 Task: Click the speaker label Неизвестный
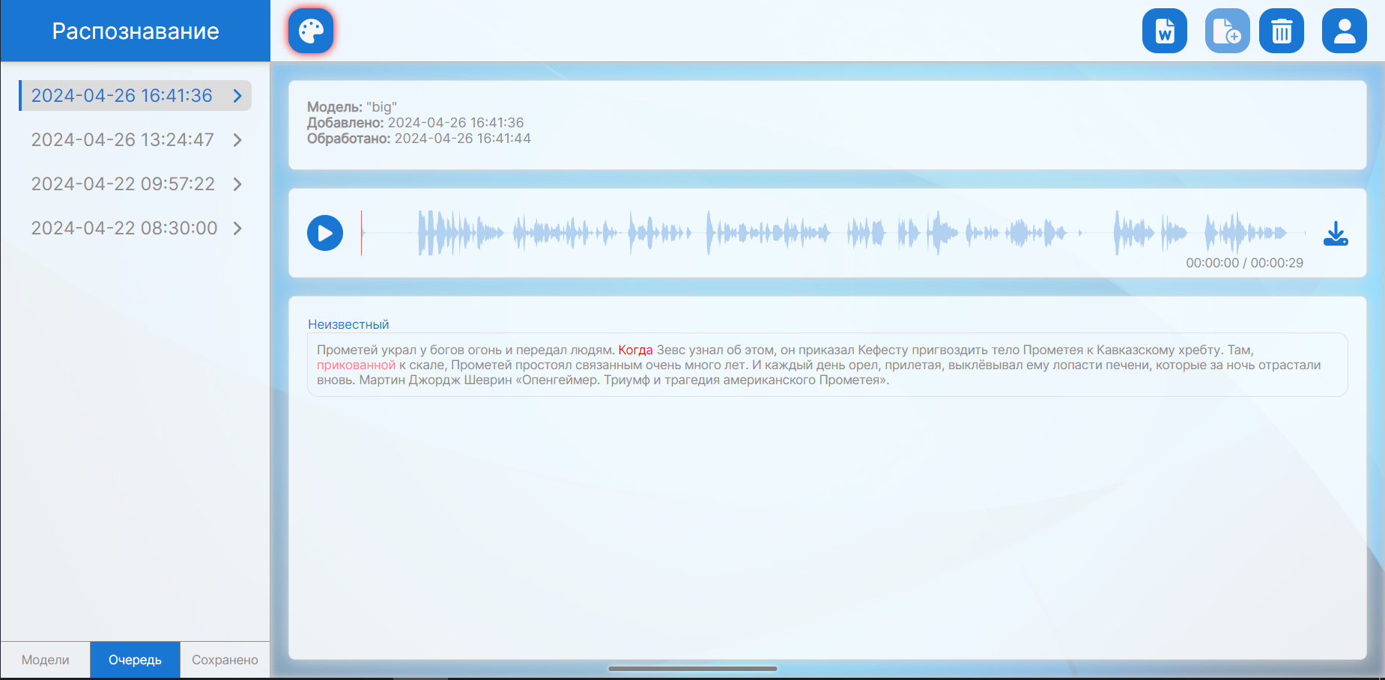tap(348, 324)
